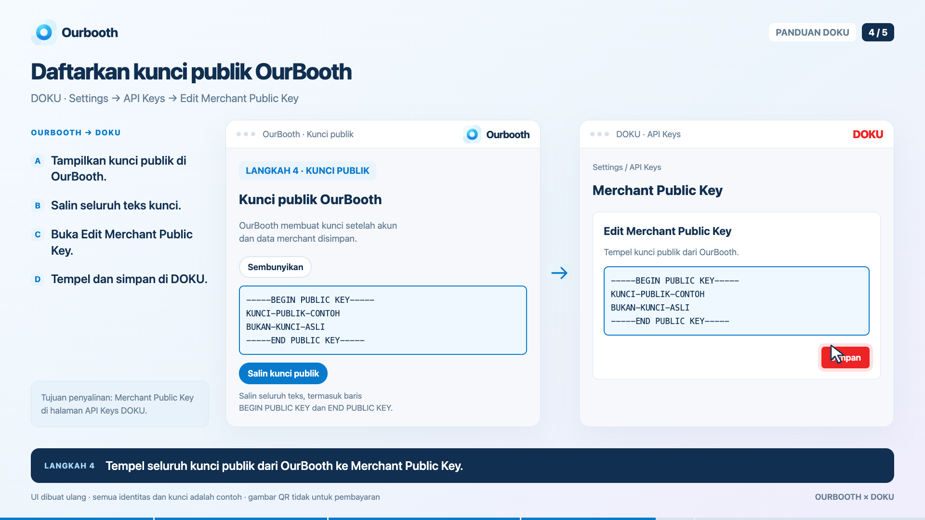Click the Merchant Public Key heading
925x520 pixels.
(x=657, y=190)
